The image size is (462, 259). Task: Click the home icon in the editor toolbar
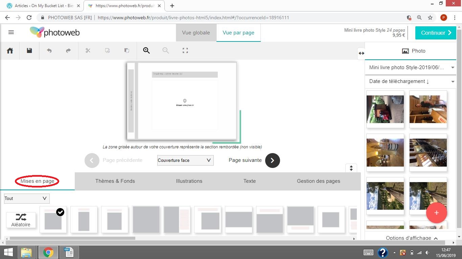click(10, 51)
